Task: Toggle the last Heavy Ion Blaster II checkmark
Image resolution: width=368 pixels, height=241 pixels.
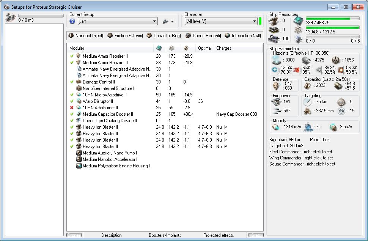Action: pos(72,146)
